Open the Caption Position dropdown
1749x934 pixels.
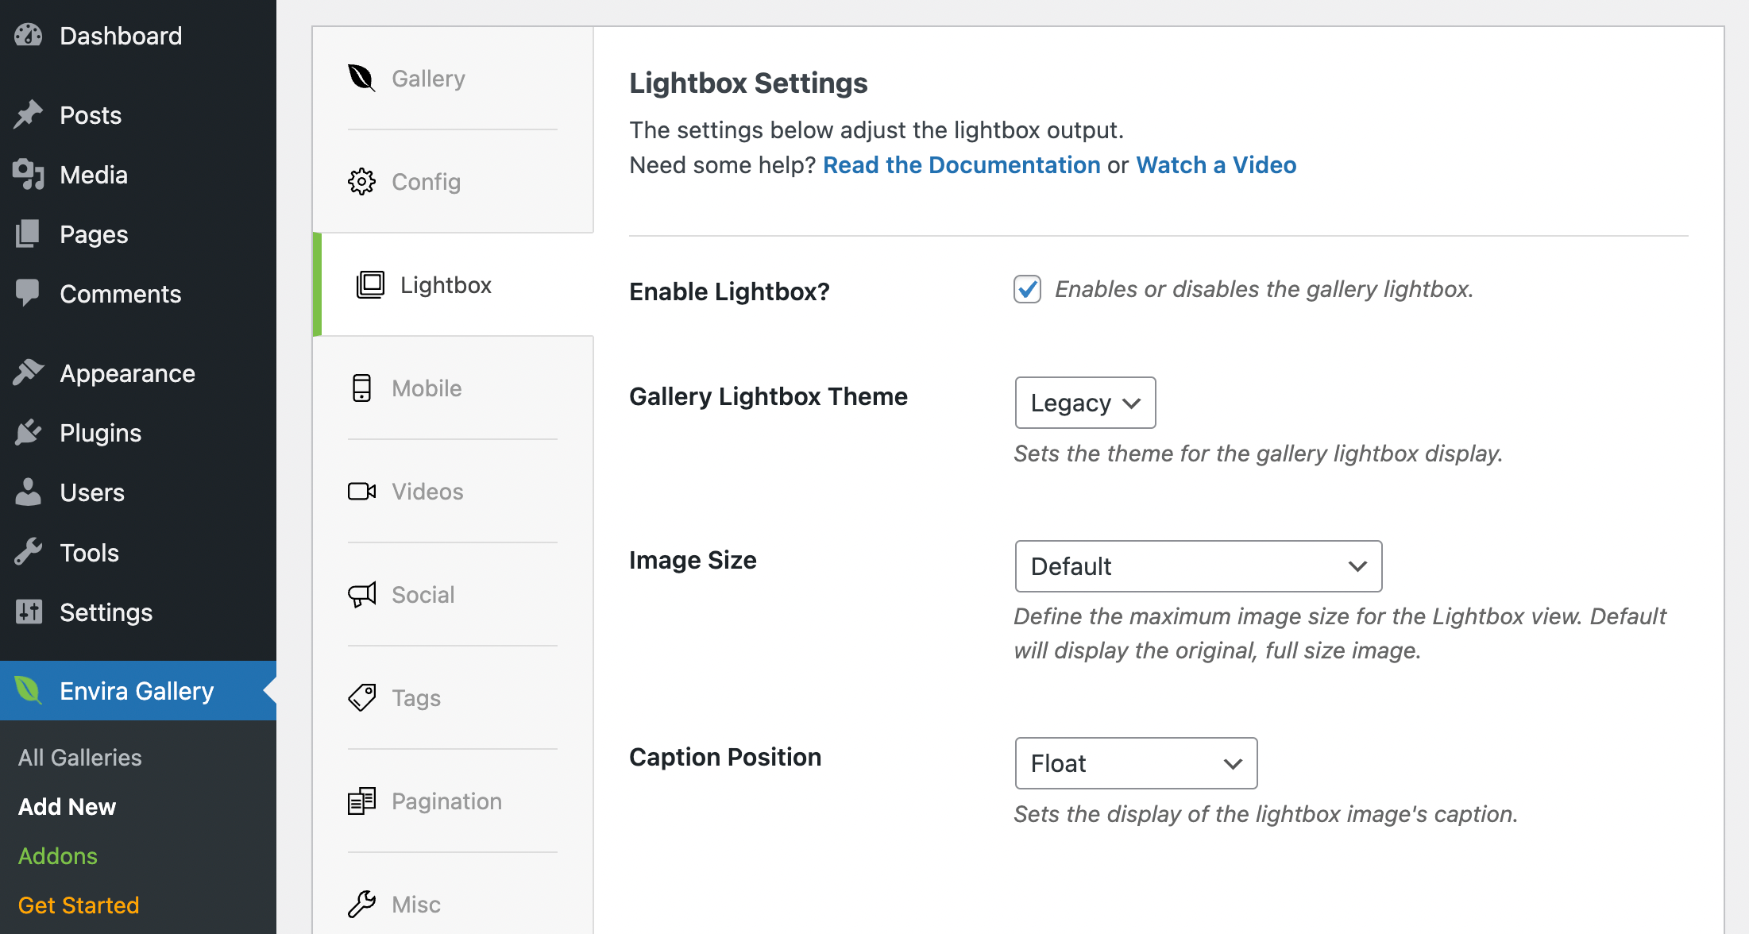1135,763
